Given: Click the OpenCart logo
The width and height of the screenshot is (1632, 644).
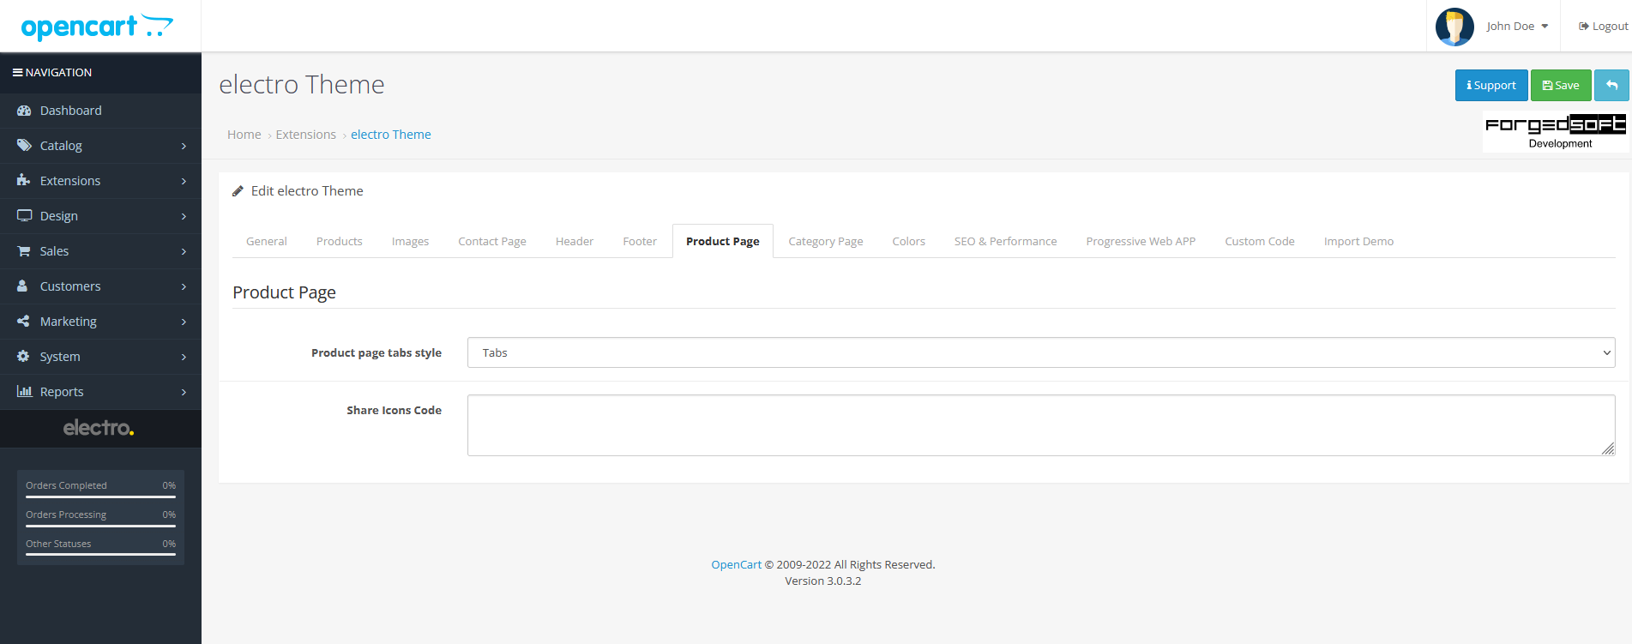Looking at the screenshot, I should coord(97,27).
